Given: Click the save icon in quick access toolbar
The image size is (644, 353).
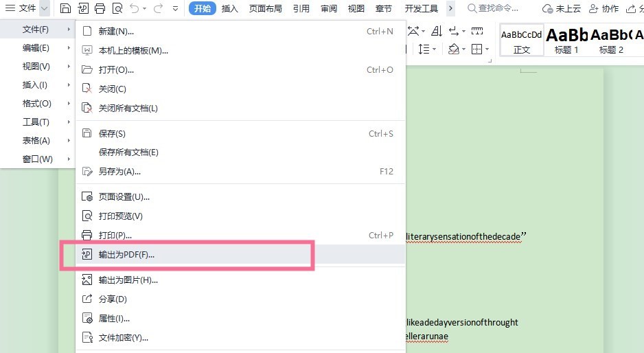Looking at the screenshot, I should pyautogui.click(x=65, y=8).
